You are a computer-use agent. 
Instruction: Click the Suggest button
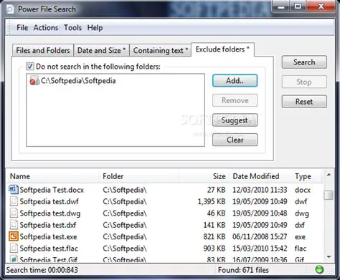235,120
